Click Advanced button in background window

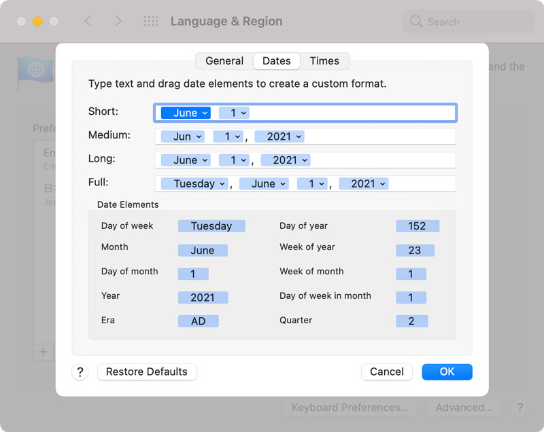click(464, 408)
